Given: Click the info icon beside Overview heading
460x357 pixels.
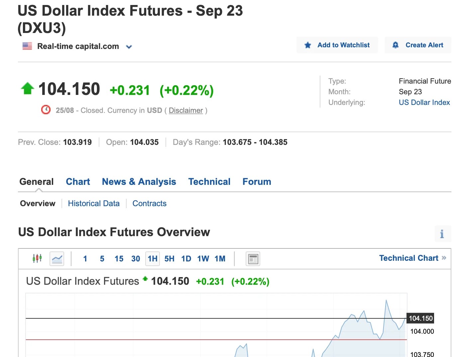Looking at the screenshot, I should point(442,234).
